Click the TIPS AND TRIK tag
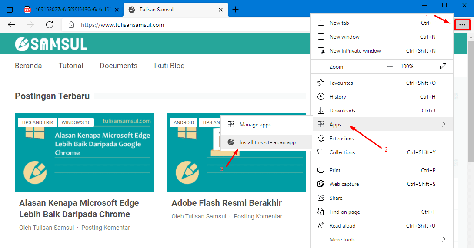474x248 pixels. 37,122
